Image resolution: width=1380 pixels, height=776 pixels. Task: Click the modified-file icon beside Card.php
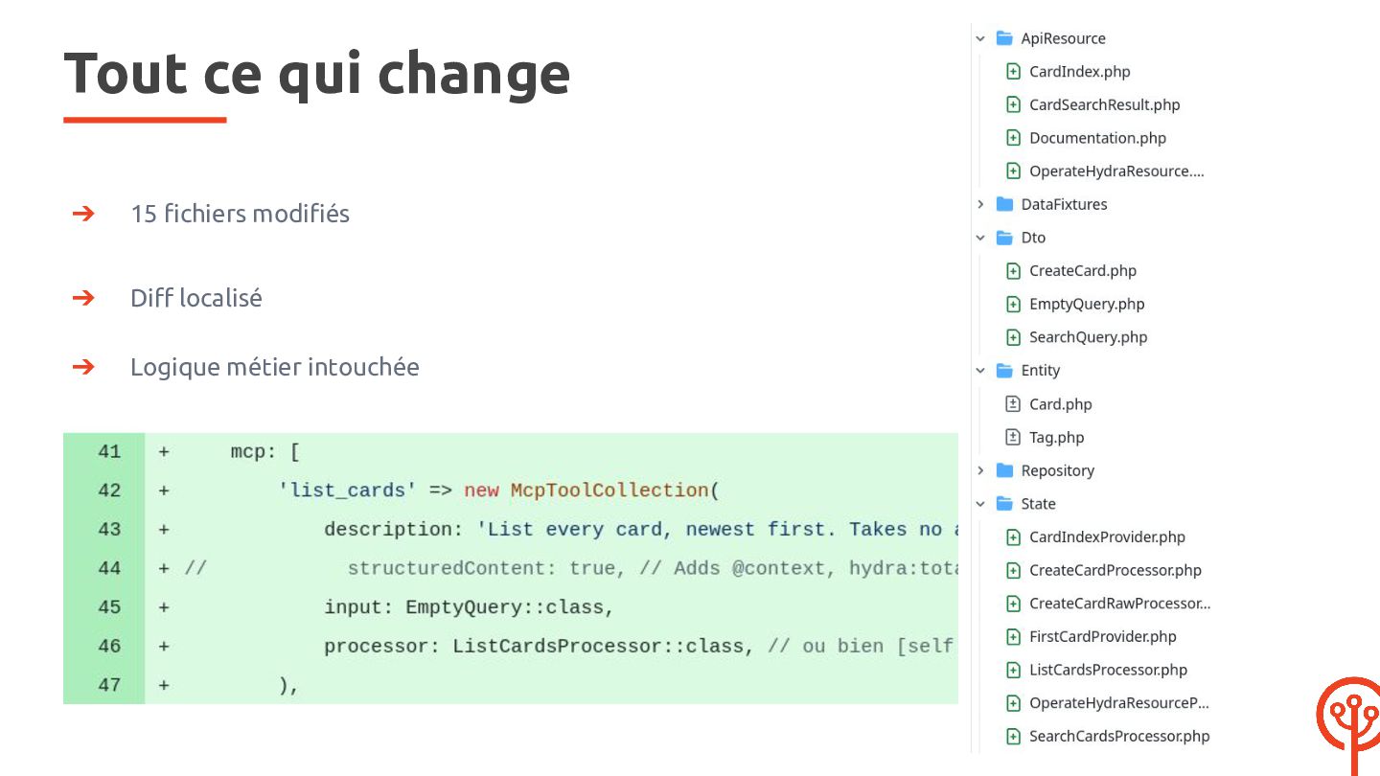(1013, 404)
